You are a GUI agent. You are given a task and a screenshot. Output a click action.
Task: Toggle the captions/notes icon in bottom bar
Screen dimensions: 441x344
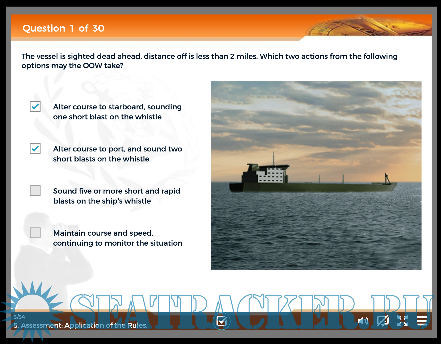coord(383,321)
